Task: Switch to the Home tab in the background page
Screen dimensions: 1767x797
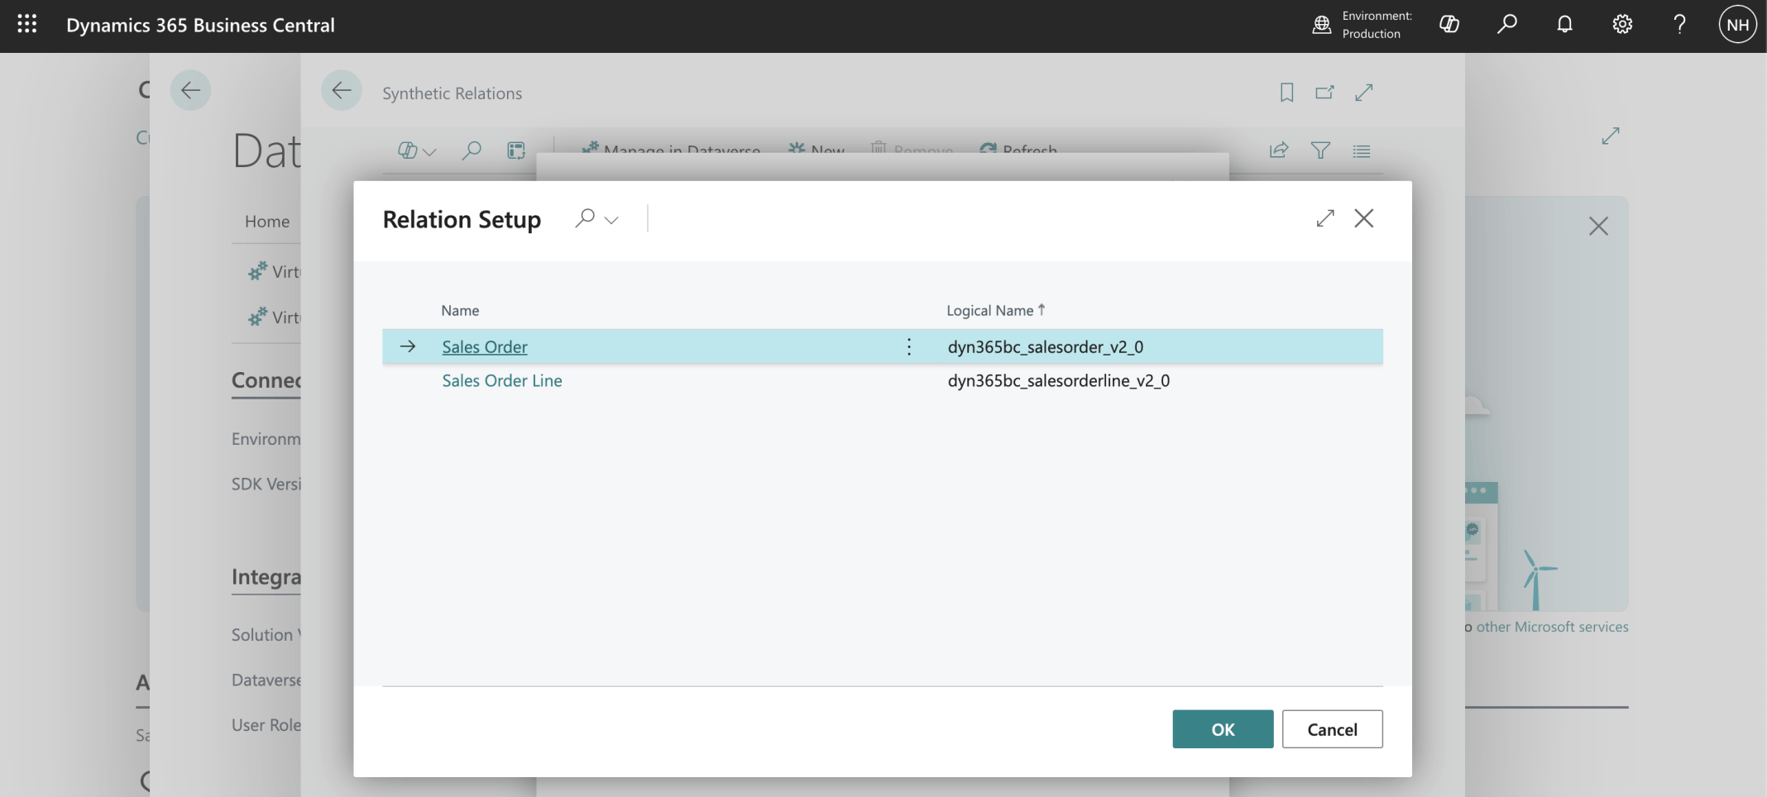Action: pos(267,222)
